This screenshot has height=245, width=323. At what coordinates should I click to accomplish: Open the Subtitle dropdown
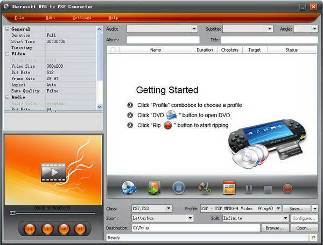[270, 29]
